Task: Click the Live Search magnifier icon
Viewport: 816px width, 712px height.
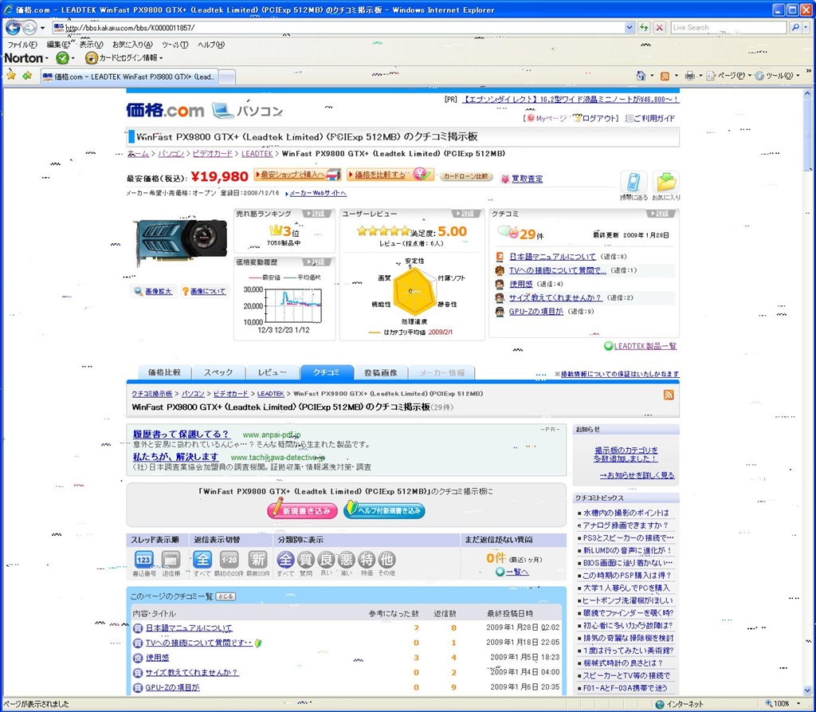Action: [794, 28]
